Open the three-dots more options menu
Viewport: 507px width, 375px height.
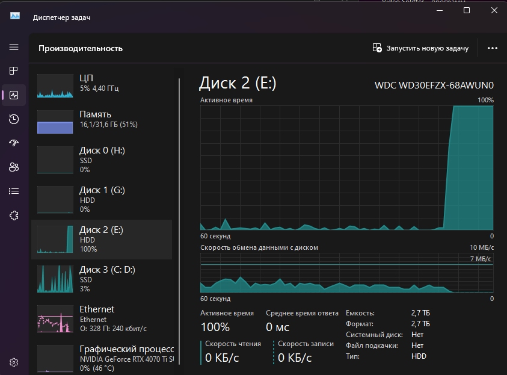(x=492, y=48)
